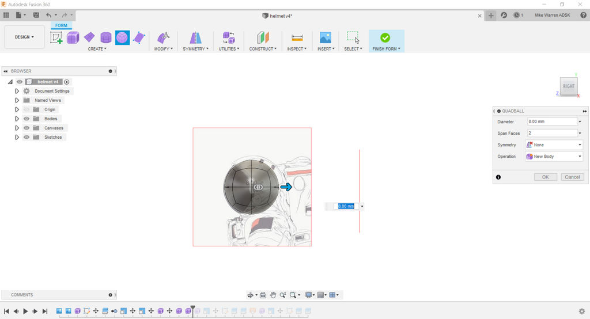The width and height of the screenshot is (590, 319).
Task: Click the timeline play button
Action: (x=25, y=311)
